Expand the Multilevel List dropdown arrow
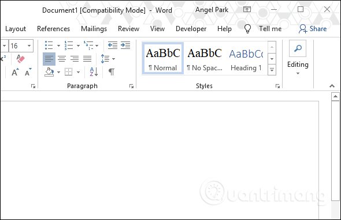Viewport: 341px width, 220px height. 97,45
